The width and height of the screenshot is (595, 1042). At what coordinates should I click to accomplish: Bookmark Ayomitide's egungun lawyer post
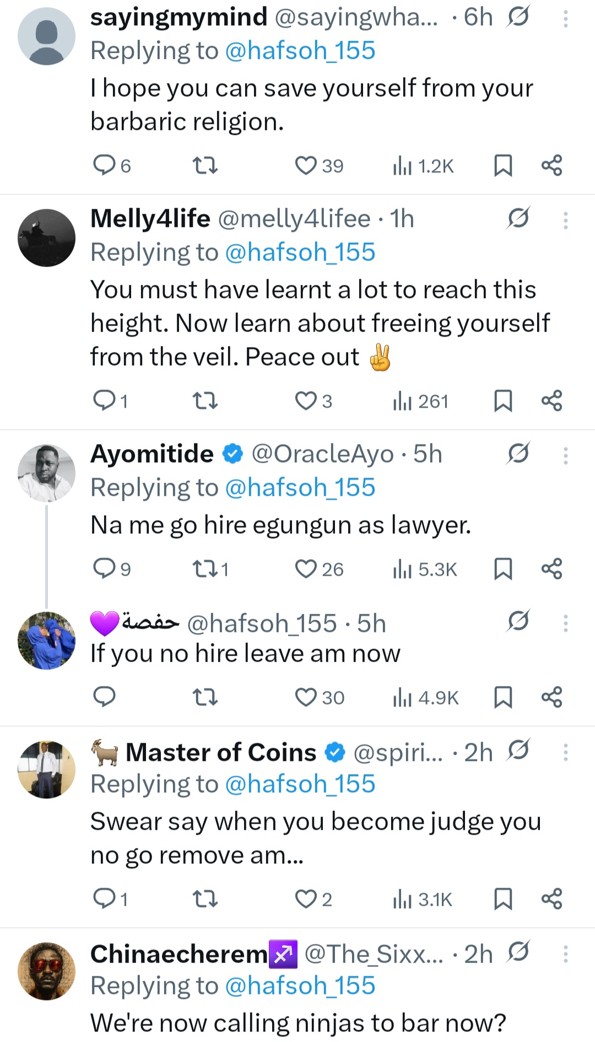pyautogui.click(x=503, y=569)
